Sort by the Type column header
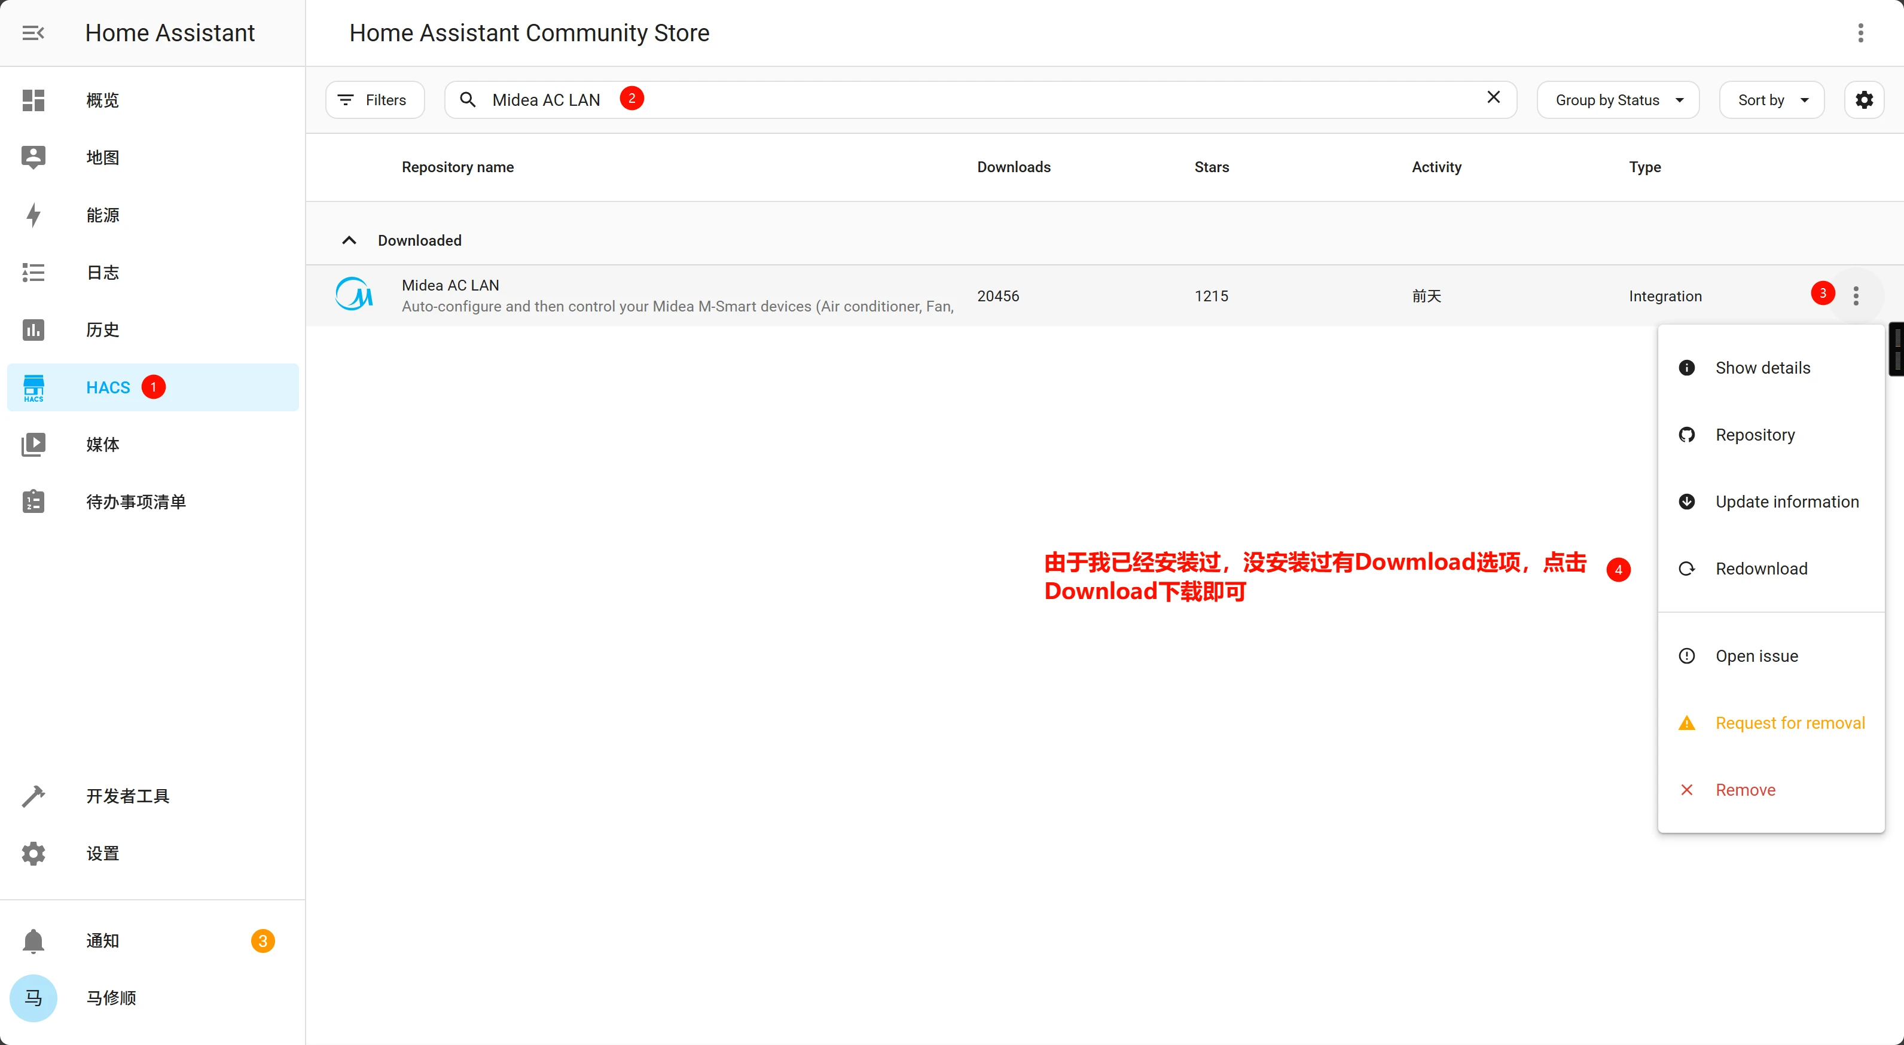The width and height of the screenshot is (1904, 1045). coord(1644,167)
